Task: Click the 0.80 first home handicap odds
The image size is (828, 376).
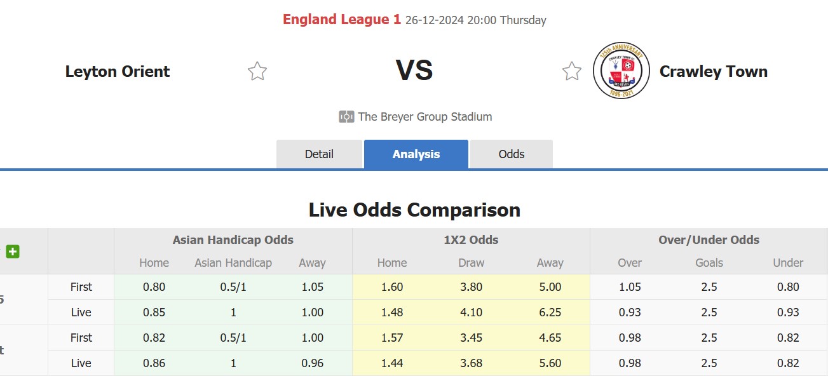Action: [x=154, y=287]
